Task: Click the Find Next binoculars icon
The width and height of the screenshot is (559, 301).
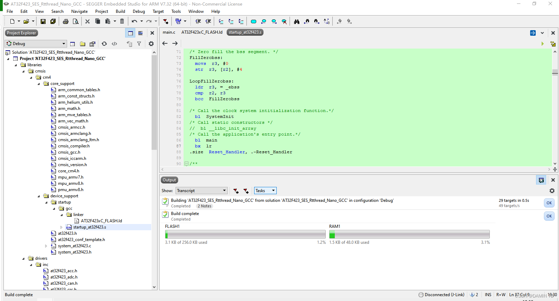Action: (317, 21)
